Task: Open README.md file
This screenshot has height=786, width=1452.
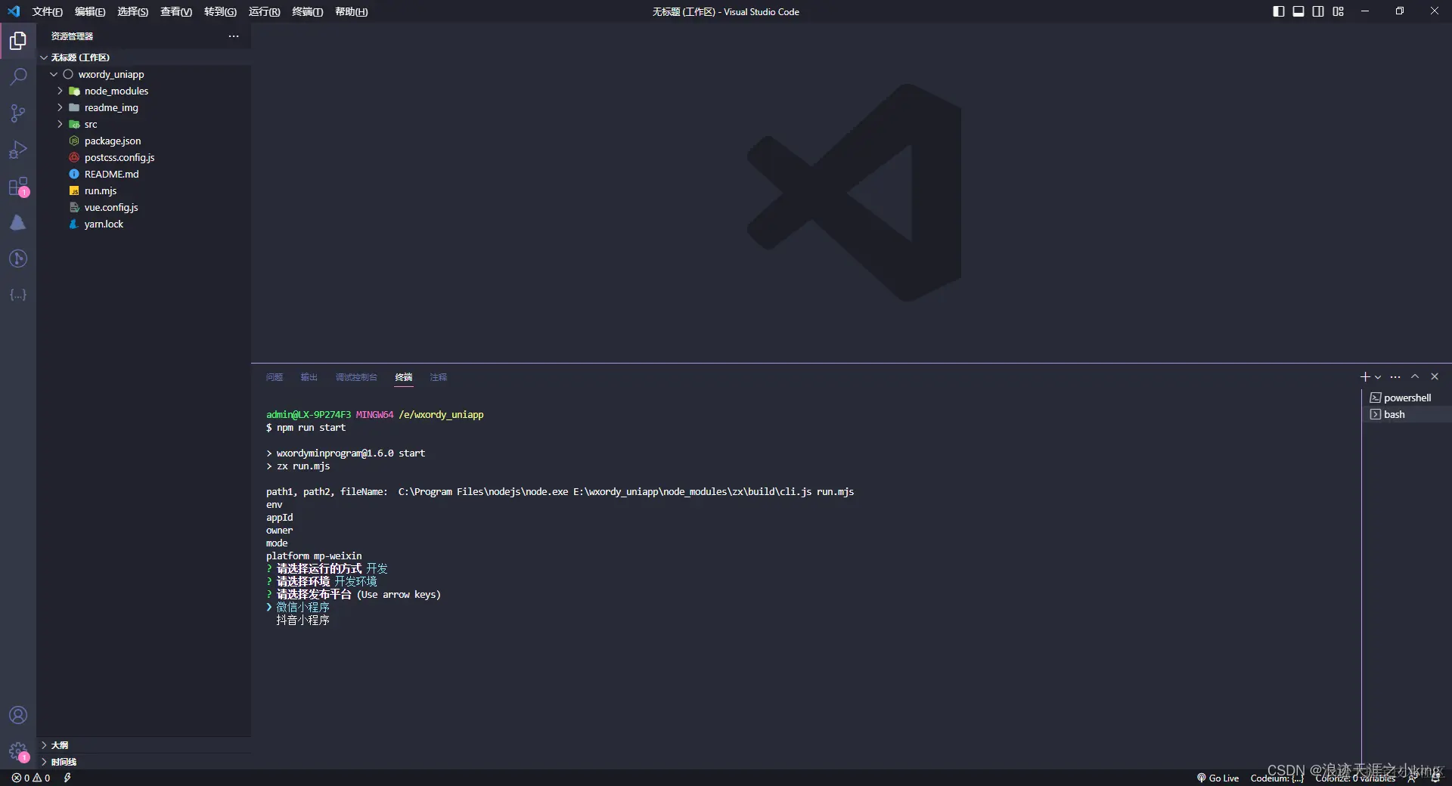Action: pos(144,174)
